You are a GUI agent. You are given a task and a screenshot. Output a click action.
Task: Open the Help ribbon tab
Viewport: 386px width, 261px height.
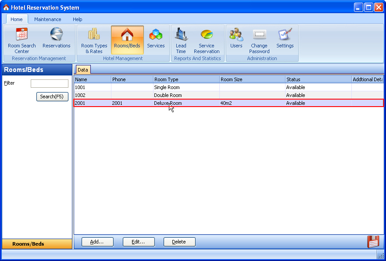(78, 19)
